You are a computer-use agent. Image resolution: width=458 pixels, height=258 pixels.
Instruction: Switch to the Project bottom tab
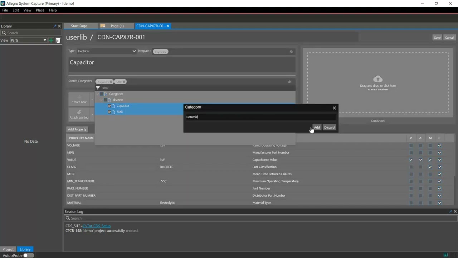(x=8, y=249)
